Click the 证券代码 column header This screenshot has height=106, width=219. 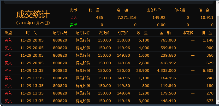tap(60, 33)
